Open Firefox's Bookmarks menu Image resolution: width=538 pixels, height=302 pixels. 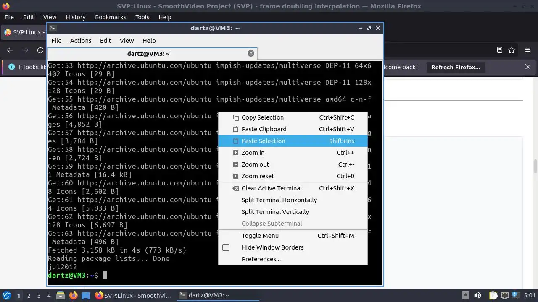point(111,17)
